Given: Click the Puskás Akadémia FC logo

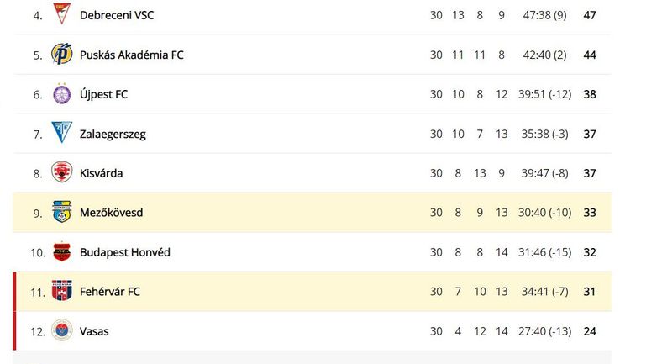Looking at the screenshot, I should pos(62,54).
